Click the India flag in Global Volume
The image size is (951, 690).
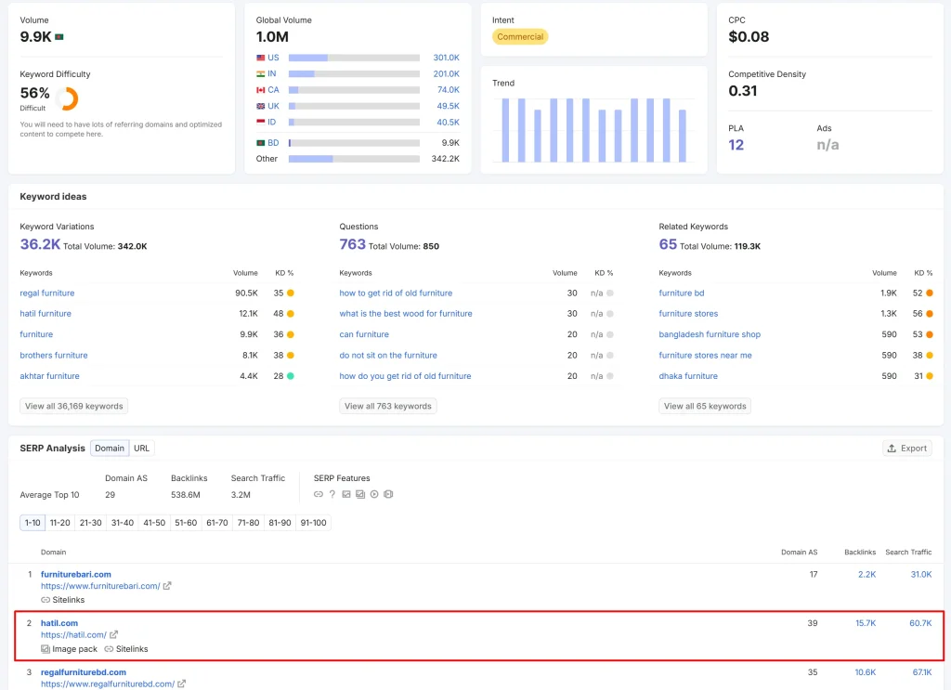[261, 74]
